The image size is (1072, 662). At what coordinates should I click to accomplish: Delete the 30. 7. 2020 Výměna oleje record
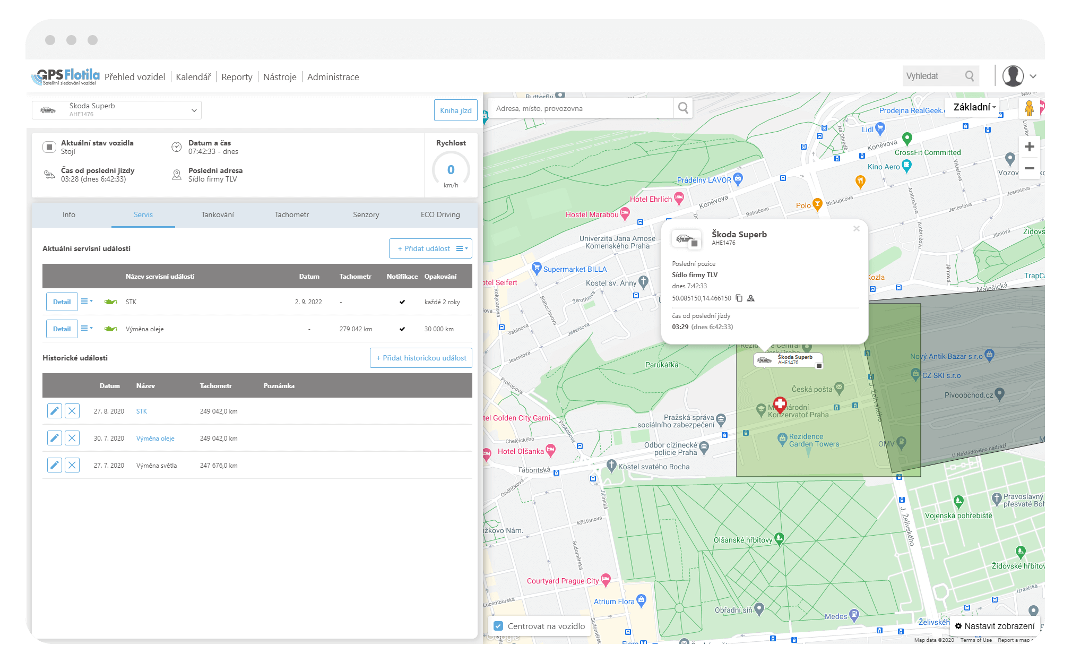click(72, 438)
